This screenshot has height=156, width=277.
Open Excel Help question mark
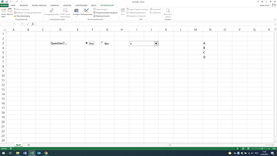[258, 2]
